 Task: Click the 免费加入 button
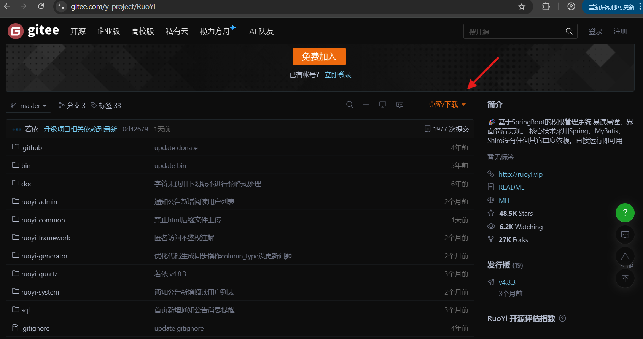(319, 57)
